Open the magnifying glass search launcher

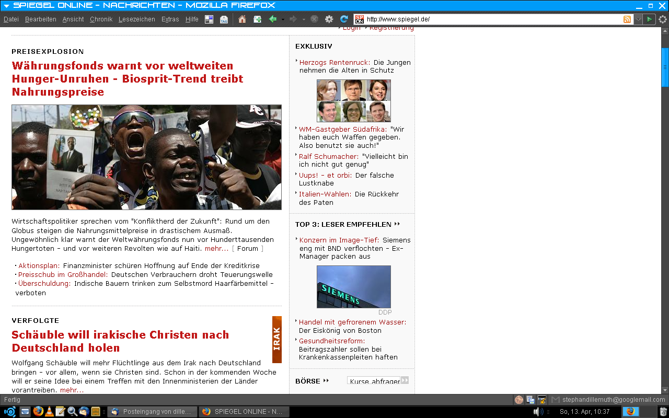point(72,411)
